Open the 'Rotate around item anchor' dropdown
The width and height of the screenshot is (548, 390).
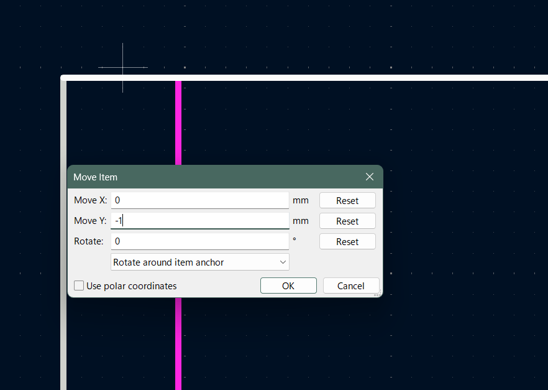199,262
